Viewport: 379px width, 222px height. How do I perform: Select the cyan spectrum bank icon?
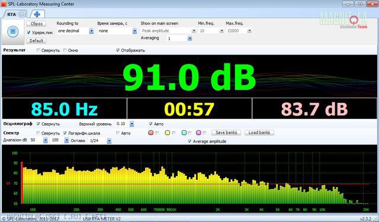[x=184, y=133]
